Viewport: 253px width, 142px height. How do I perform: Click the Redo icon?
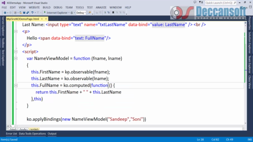click(38, 13)
